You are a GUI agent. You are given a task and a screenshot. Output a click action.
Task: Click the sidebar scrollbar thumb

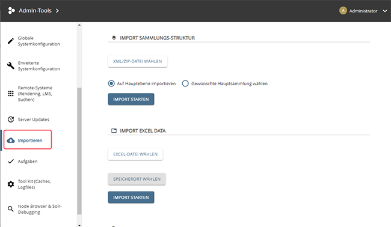point(79,151)
